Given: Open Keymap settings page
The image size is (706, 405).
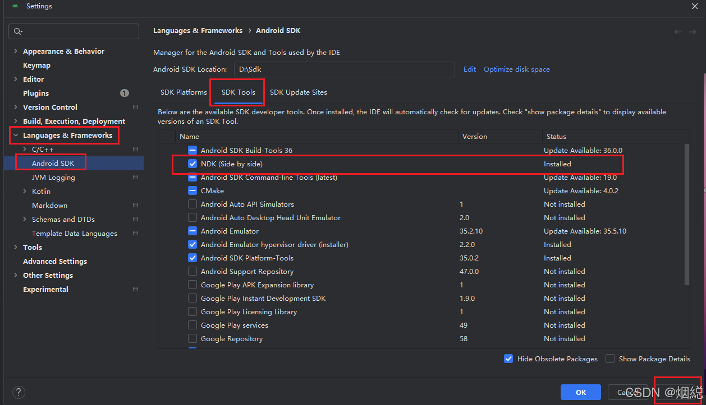Looking at the screenshot, I should click(x=36, y=65).
